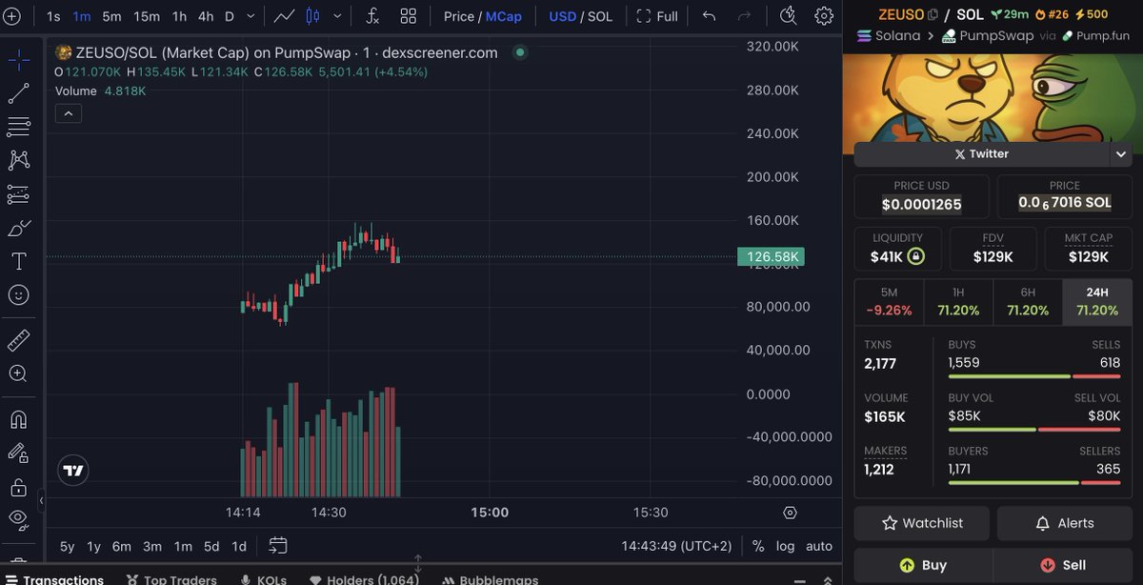
Task: Set chart range to 5d
Action: click(x=211, y=546)
